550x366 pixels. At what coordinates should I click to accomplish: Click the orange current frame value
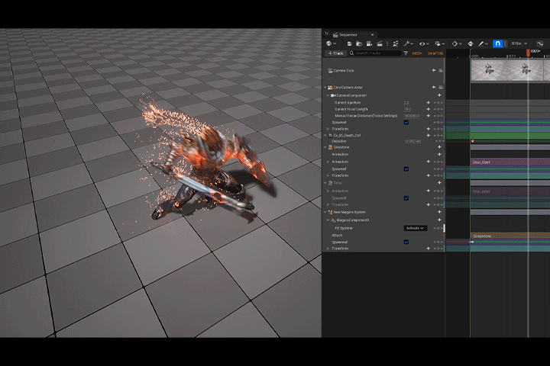417,53
